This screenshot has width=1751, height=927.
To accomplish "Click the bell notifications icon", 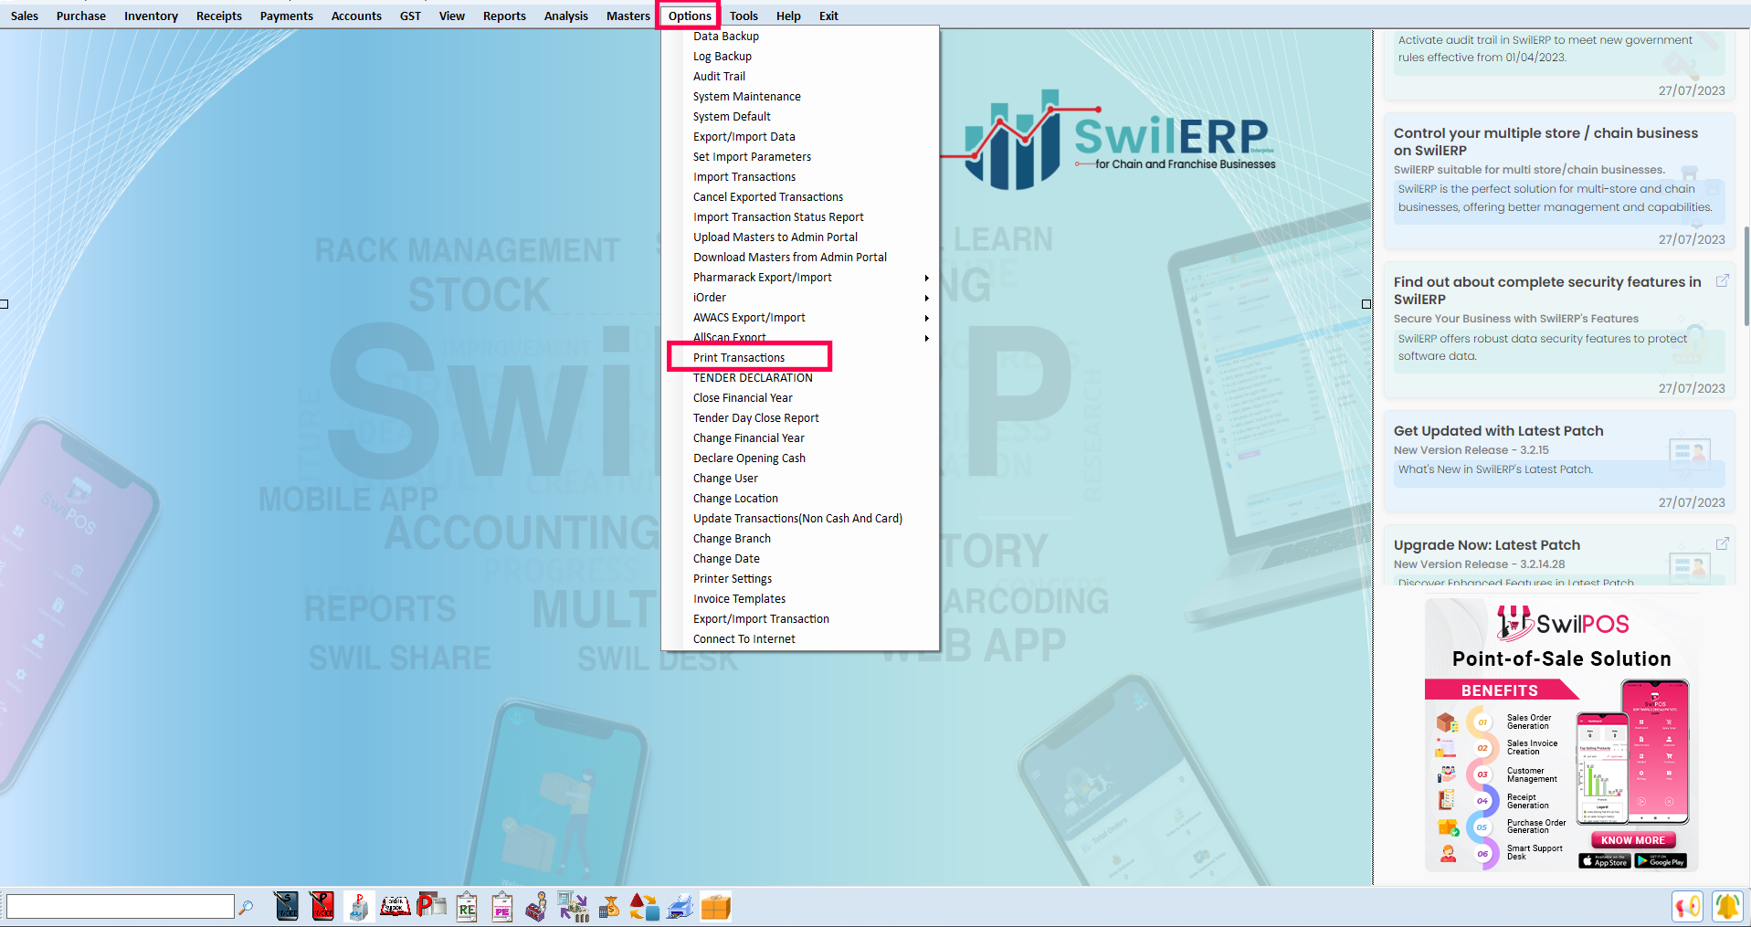I will pyautogui.click(x=1727, y=906).
